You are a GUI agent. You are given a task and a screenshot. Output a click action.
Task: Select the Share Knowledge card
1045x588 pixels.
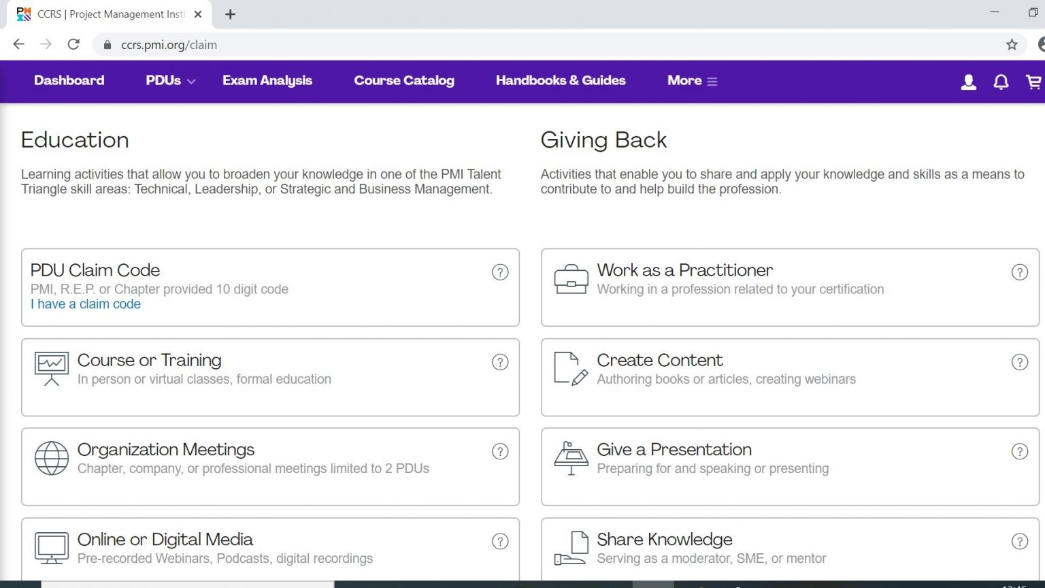point(790,549)
